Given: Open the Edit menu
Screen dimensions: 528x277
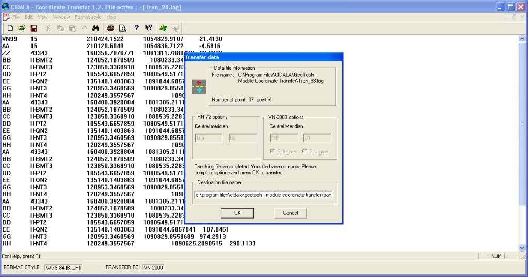Looking at the screenshot, I should (x=28, y=17).
